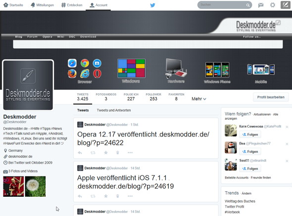Dismiss Катя Семенова suggestion

[x=287, y=127]
